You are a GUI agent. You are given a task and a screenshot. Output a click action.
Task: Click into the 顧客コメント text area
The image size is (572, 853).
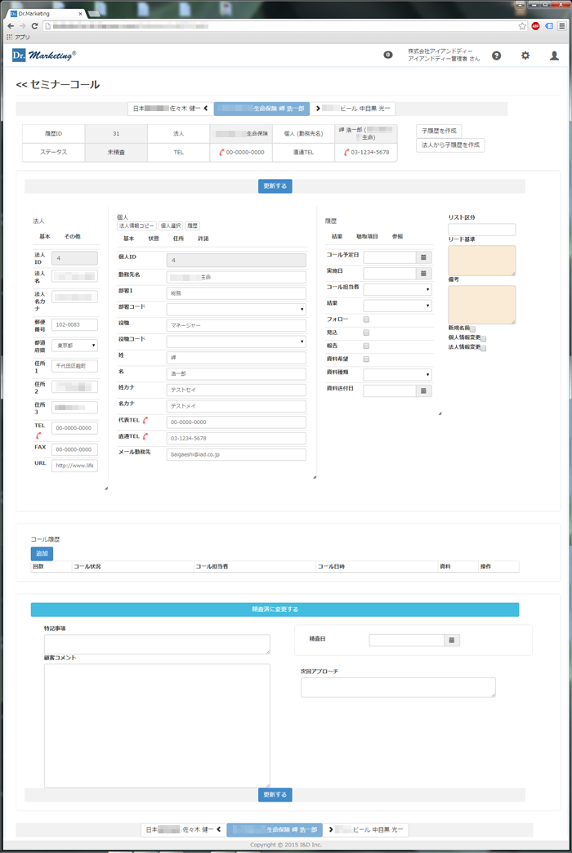(x=157, y=725)
